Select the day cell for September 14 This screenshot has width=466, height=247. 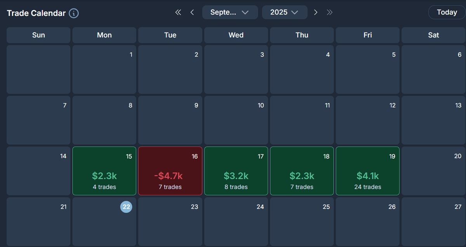point(38,171)
